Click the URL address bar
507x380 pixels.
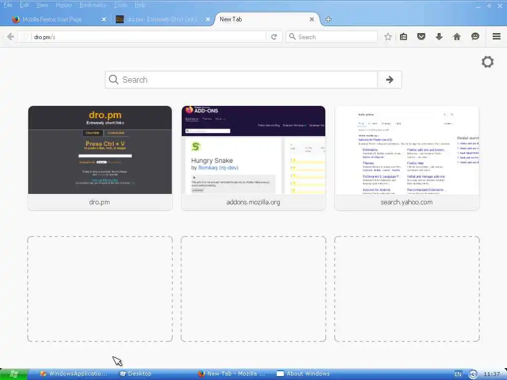point(149,37)
